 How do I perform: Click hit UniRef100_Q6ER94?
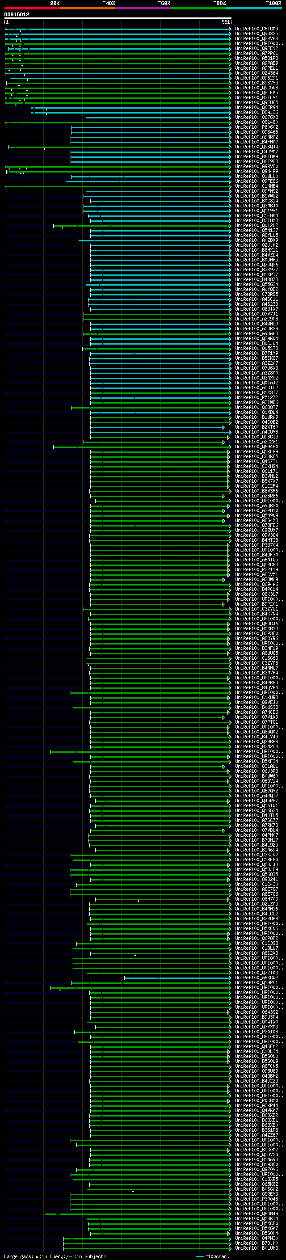257,108
